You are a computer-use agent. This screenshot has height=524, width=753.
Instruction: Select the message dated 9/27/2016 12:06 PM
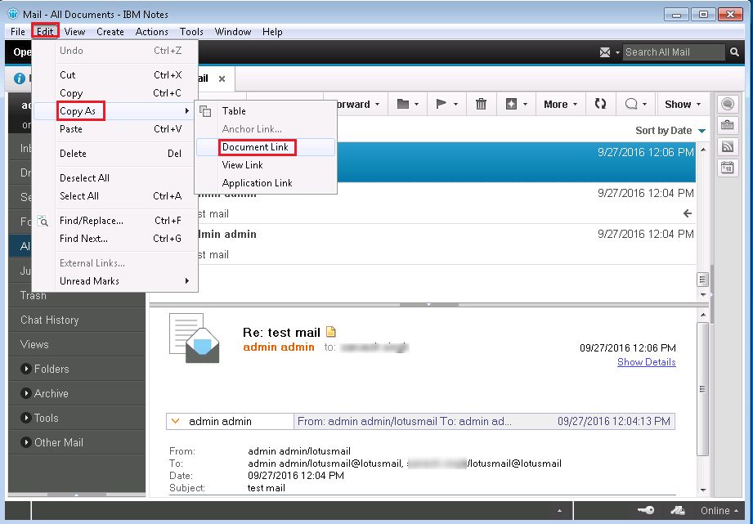[517, 162]
